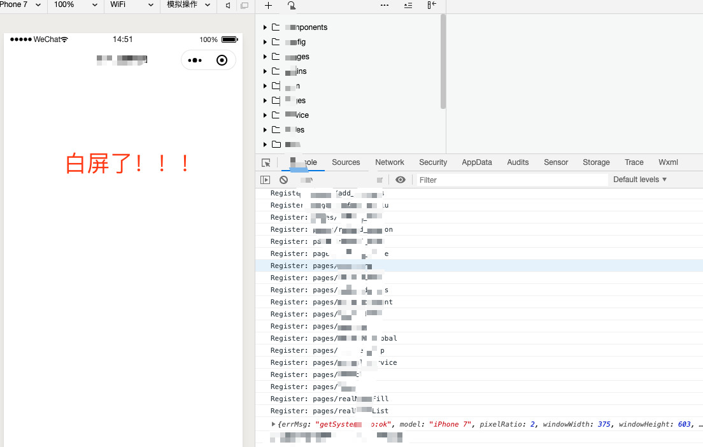Clear the console with the clear icon

click(x=283, y=180)
